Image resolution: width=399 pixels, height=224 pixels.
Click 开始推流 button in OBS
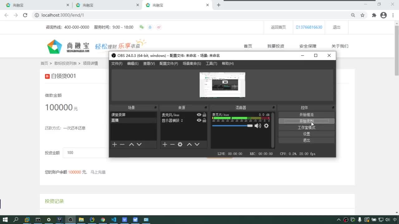tap(306, 115)
